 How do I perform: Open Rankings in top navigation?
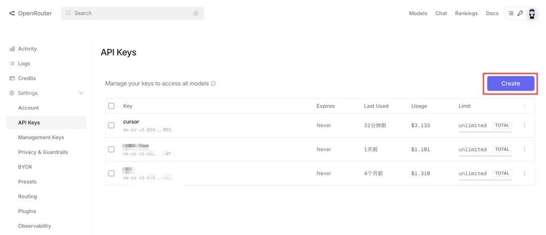(466, 13)
